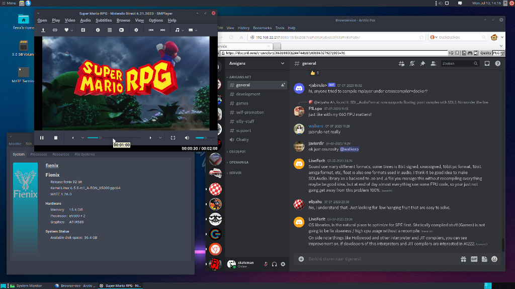Expand the subtitle track dropdown arrow
This screenshot has width=515, height=289.
coord(196,31)
